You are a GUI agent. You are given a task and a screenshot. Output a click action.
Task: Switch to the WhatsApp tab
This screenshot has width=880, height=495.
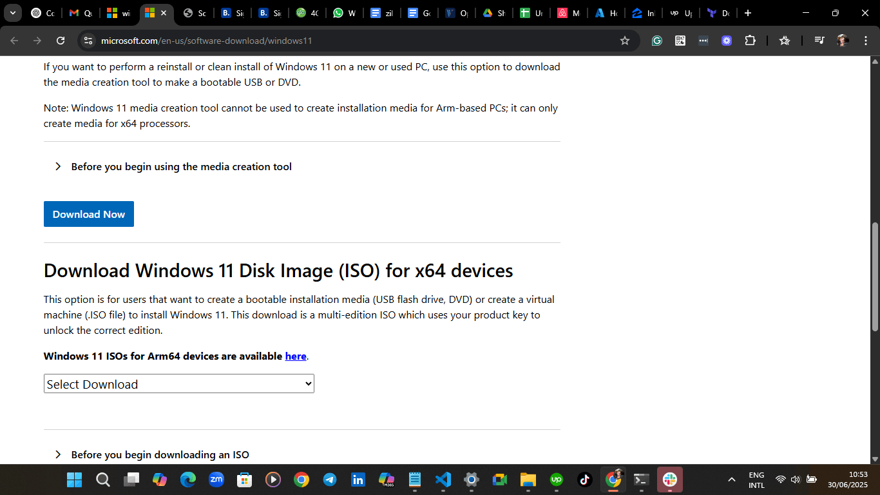click(x=345, y=13)
